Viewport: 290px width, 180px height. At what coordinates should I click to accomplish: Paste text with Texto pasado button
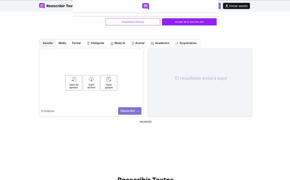(109, 83)
